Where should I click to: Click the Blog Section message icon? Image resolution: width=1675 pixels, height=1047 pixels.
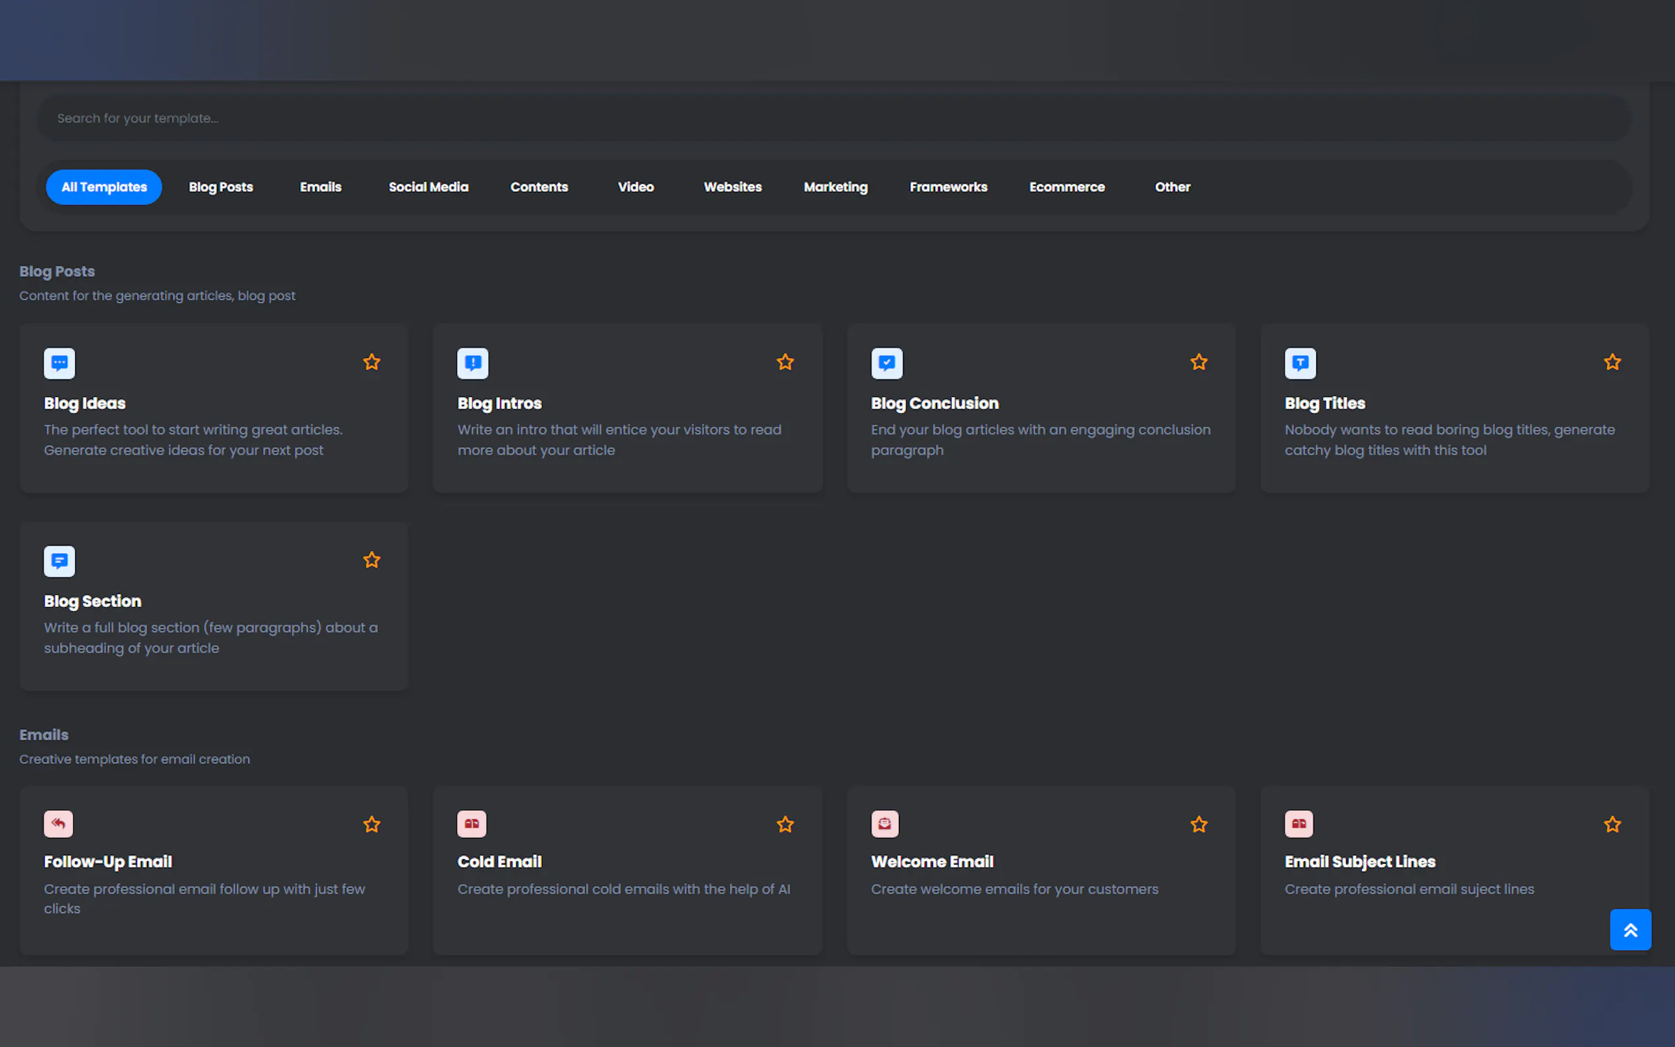(x=59, y=561)
